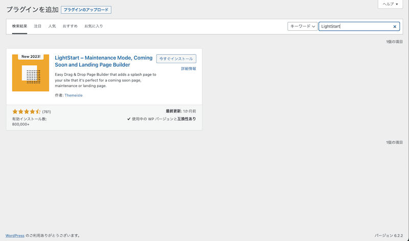Image resolution: width=409 pixels, height=241 pixels.
Task: Go to the お気に入り tab
Action: click(x=93, y=26)
